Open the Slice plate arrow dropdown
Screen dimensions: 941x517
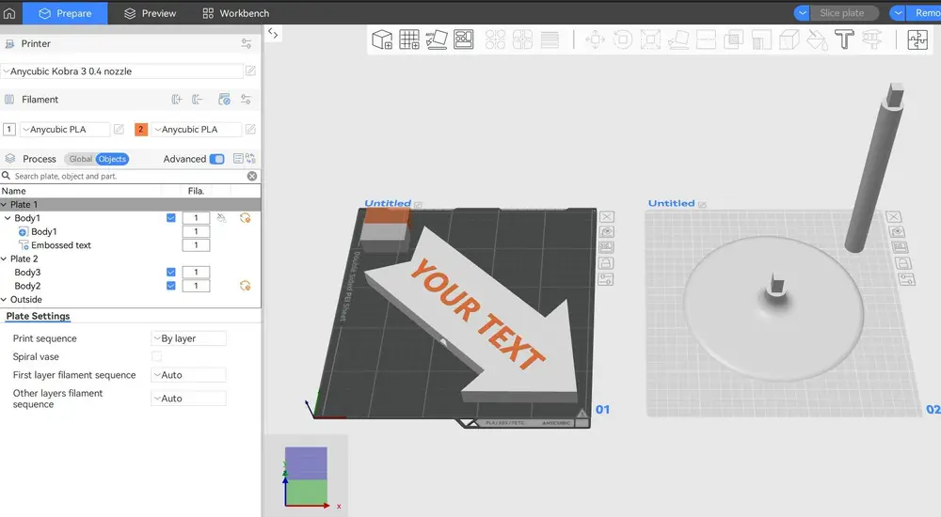802,13
